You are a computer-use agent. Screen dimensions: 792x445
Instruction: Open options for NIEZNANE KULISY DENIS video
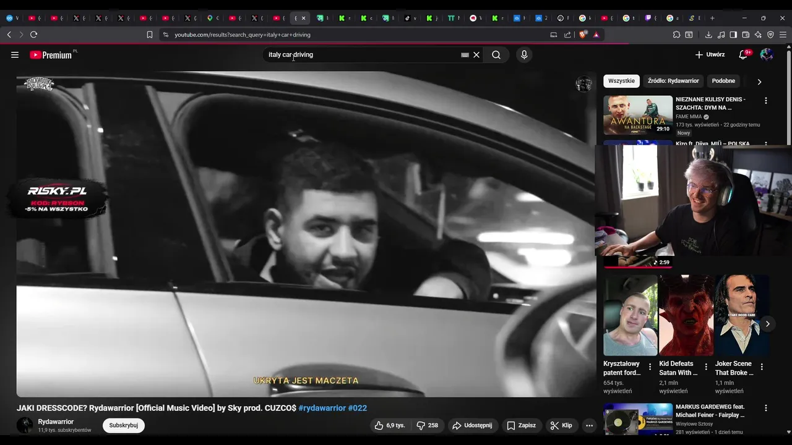pos(766,101)
